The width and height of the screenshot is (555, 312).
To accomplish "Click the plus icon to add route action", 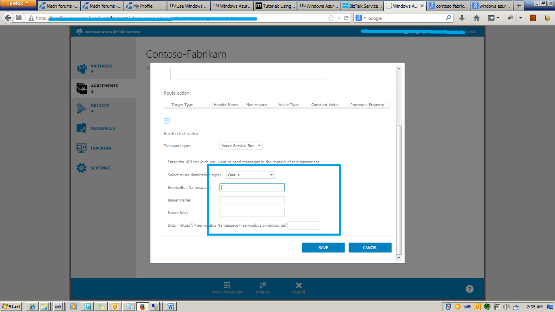I will (167, 121).
